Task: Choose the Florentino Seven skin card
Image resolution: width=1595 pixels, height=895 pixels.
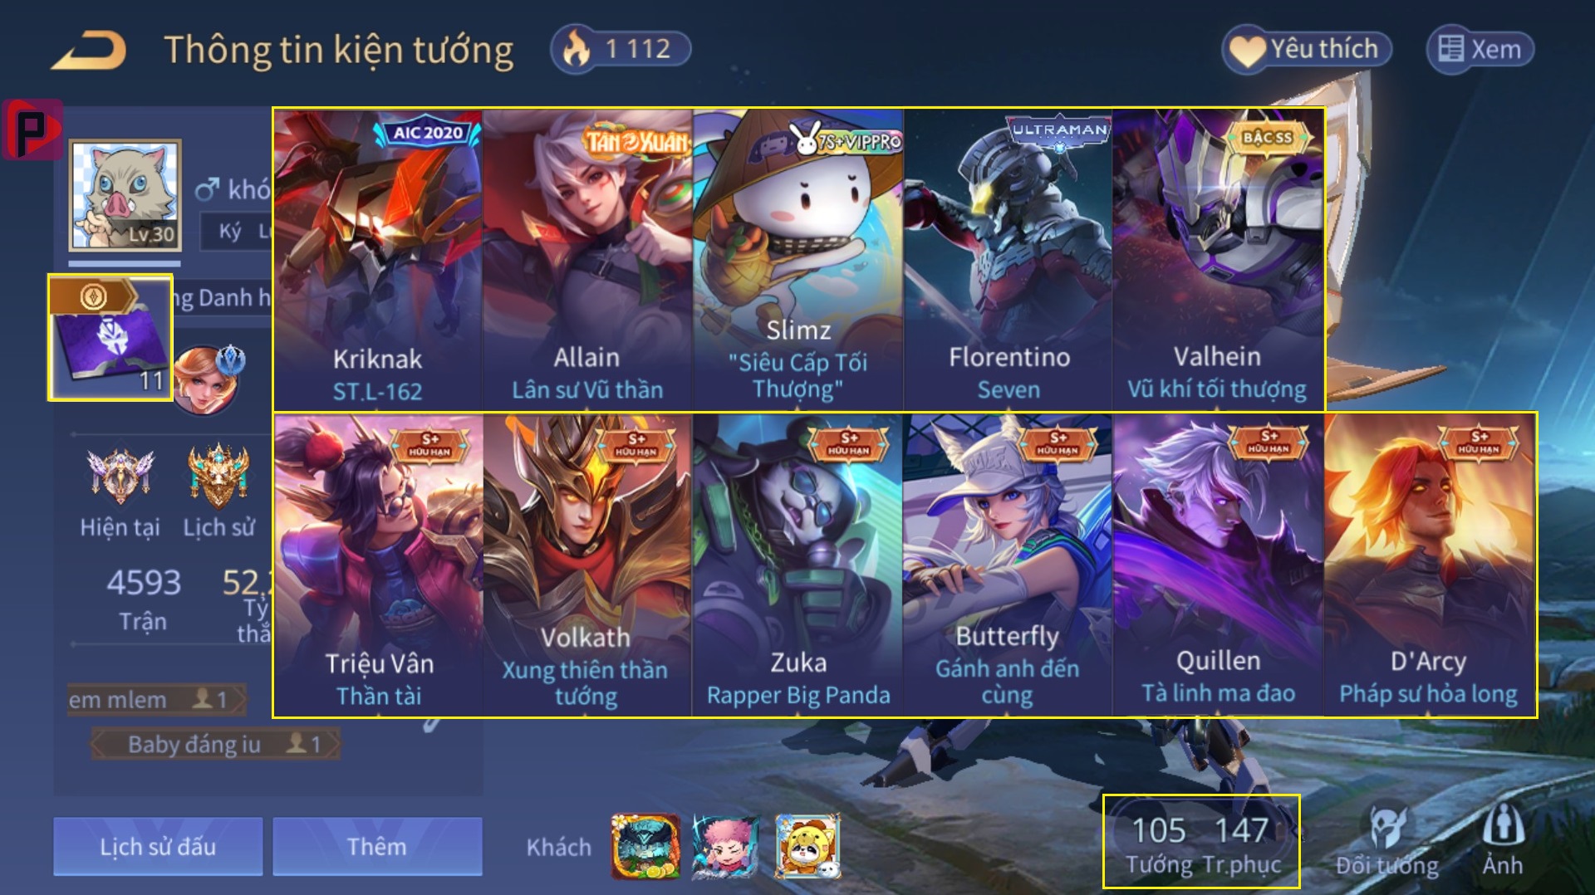Action: (1008, 260)
